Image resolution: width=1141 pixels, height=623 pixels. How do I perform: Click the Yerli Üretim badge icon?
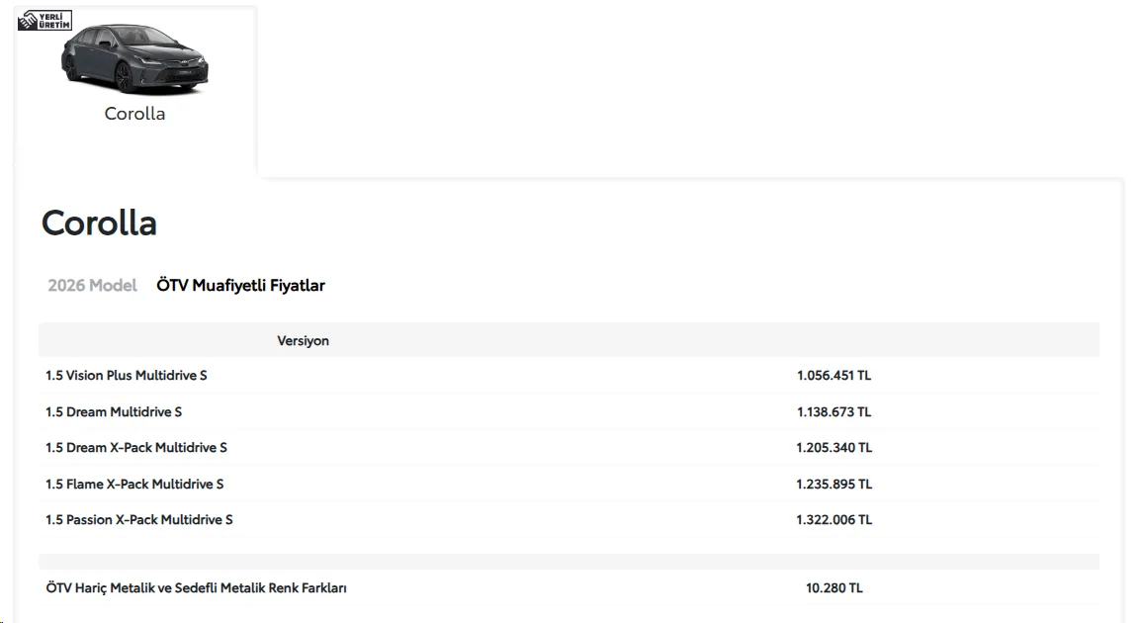pyautogui.click(x=44, y=21)
